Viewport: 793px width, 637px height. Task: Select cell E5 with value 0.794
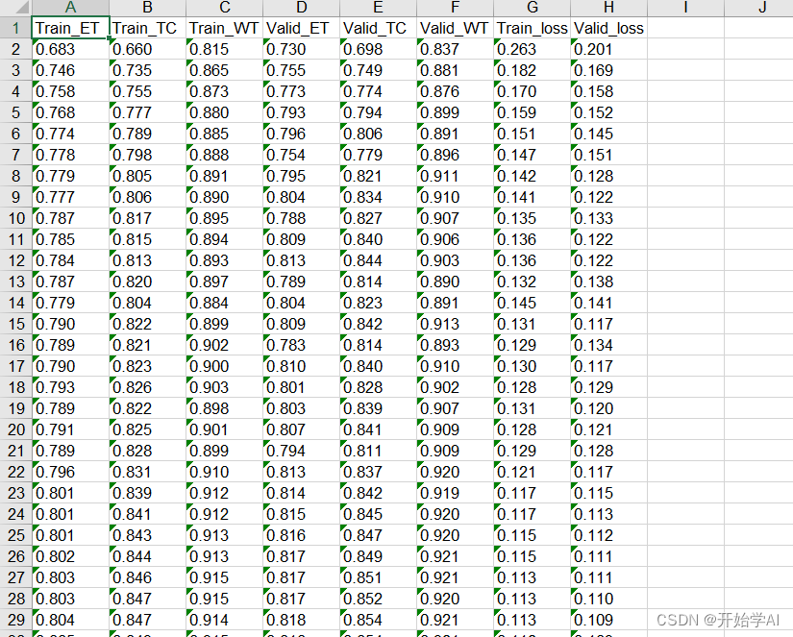click(x=378, y=112)
